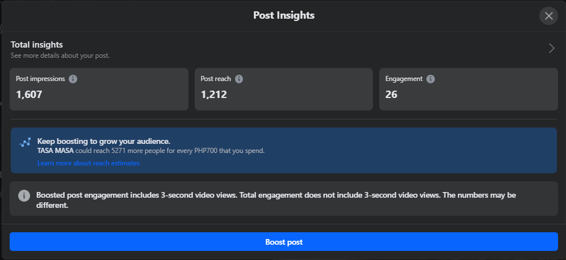The image size is (566, 260).
Task: Close the Post Insights dialog
Action: point(548,16)
